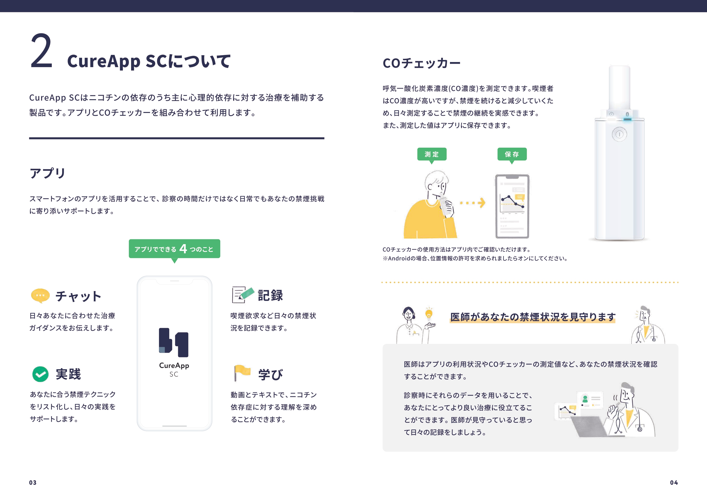Image resolution: width=707 pixels, height=499 pixels.
Task: Click the 動画とテキストで、ニコチン description
Action: 274,407
